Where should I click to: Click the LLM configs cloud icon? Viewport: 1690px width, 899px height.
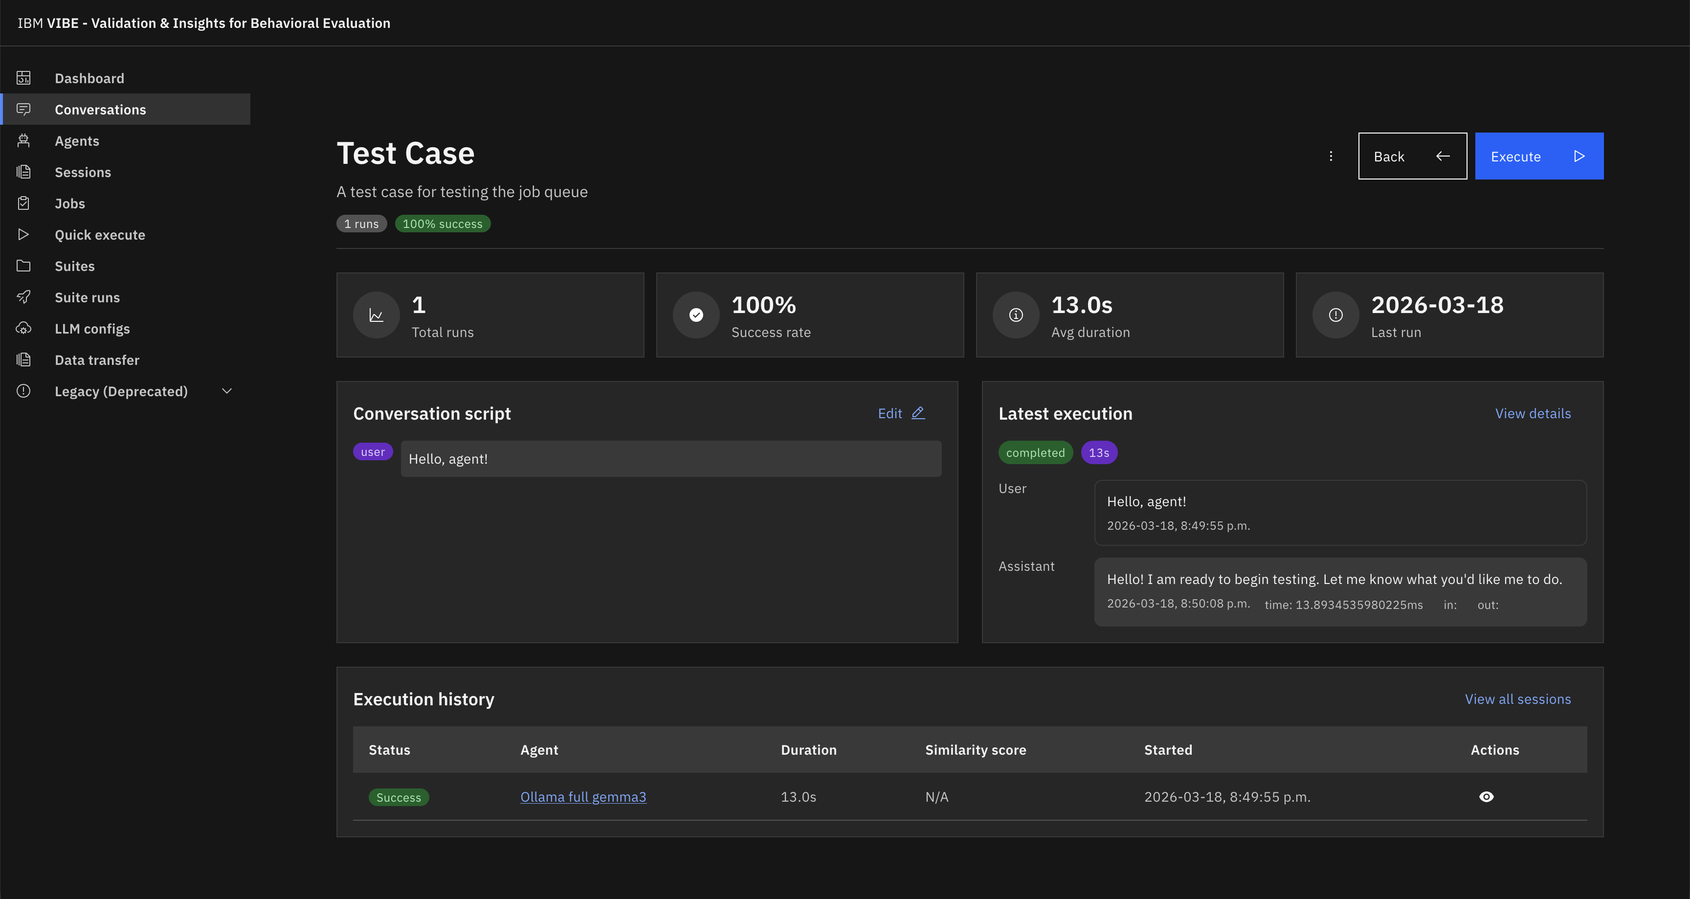[x=23, y=328]
